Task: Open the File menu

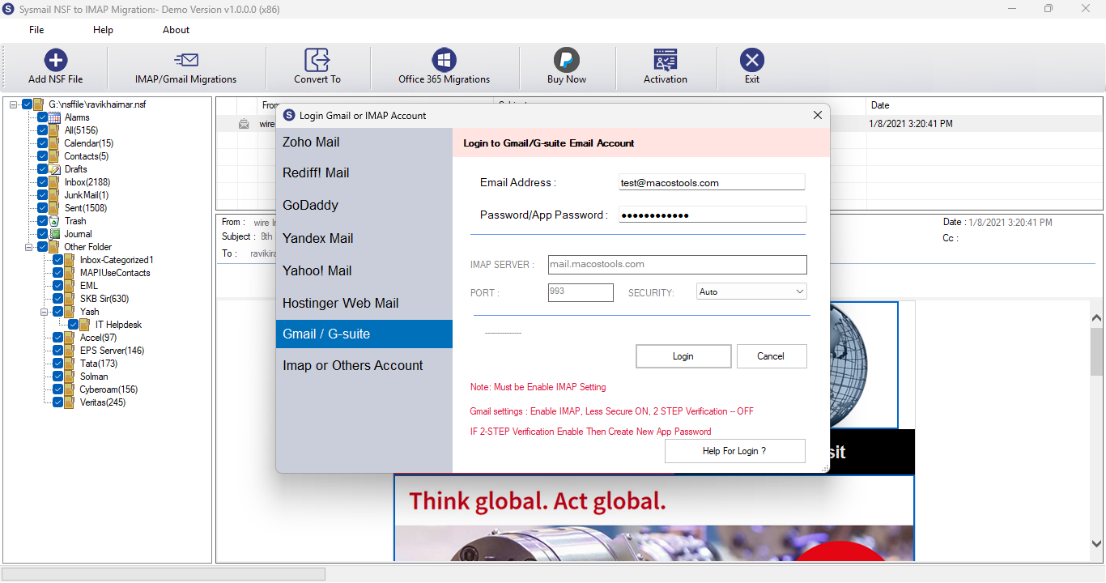Action: [x=36, y=30]
